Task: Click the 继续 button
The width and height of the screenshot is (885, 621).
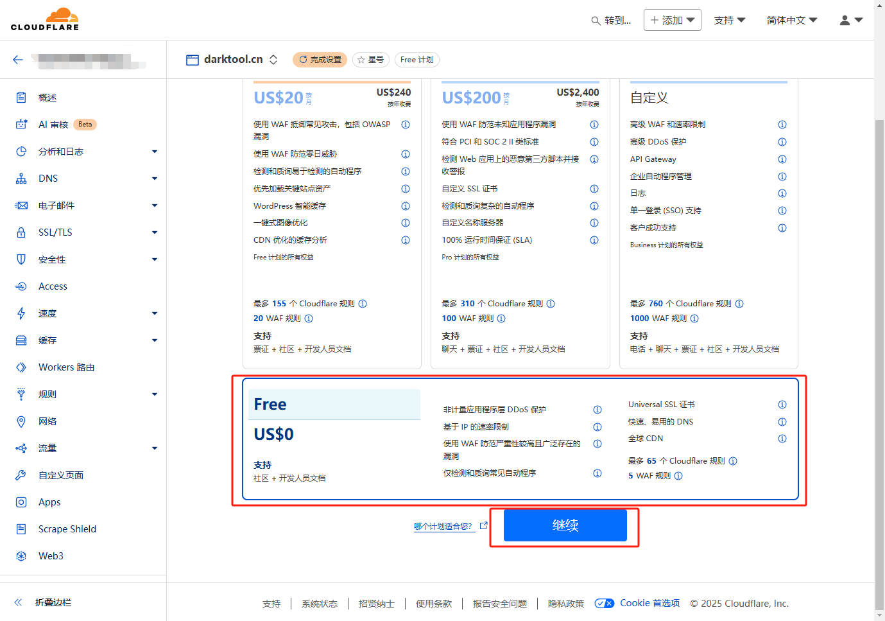Action: click(x=565, y=525)
